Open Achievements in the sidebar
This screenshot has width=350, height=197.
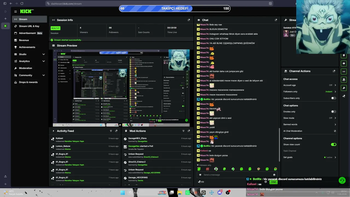coord(30,47)
